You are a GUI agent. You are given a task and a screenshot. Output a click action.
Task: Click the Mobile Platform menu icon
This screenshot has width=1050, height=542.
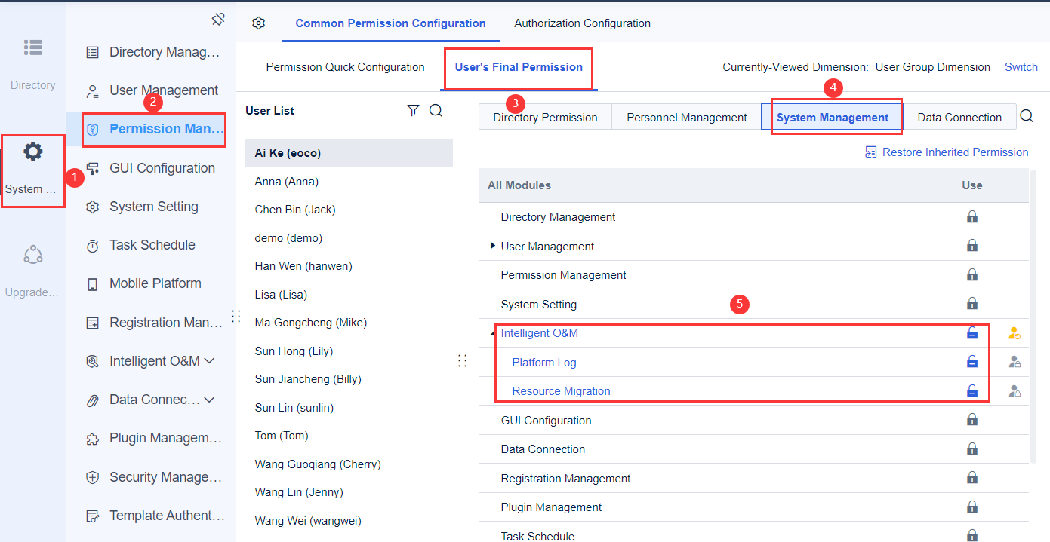[x=93, y=284]
